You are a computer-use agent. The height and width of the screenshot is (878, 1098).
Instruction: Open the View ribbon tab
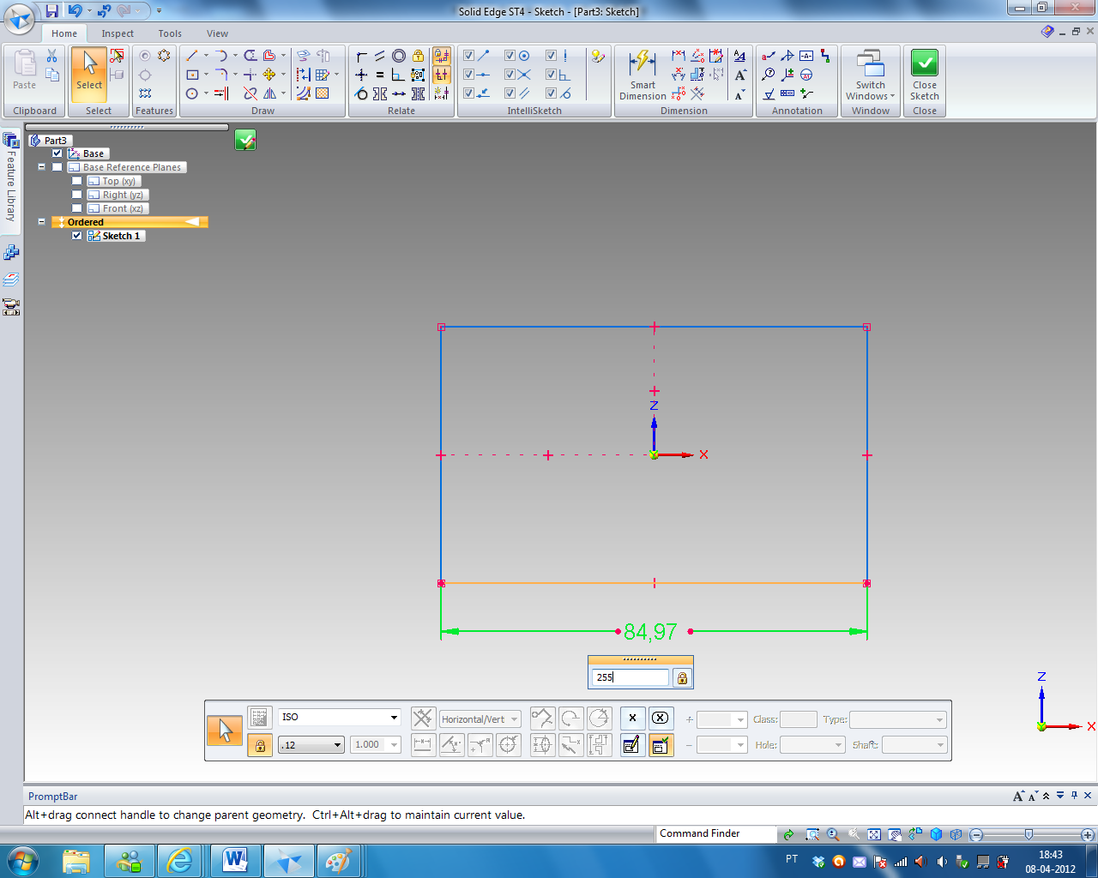[217, 33]
